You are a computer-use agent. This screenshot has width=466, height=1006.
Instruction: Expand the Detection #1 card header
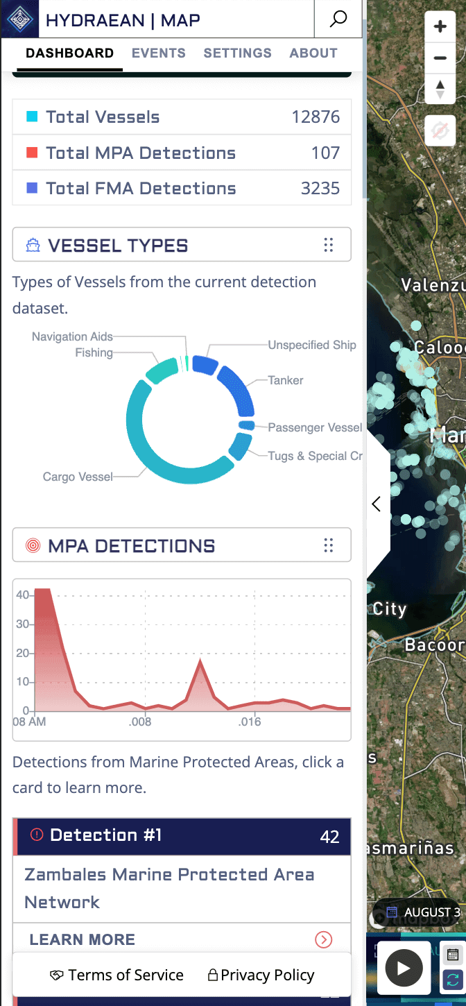pyautogui.click(x=182, y=836)
